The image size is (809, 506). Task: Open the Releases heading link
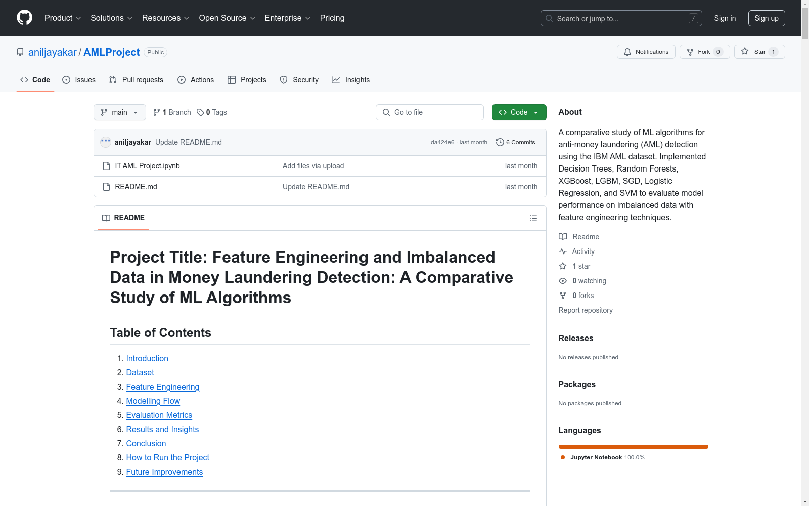pyautogui.click(x=576, y=338)
